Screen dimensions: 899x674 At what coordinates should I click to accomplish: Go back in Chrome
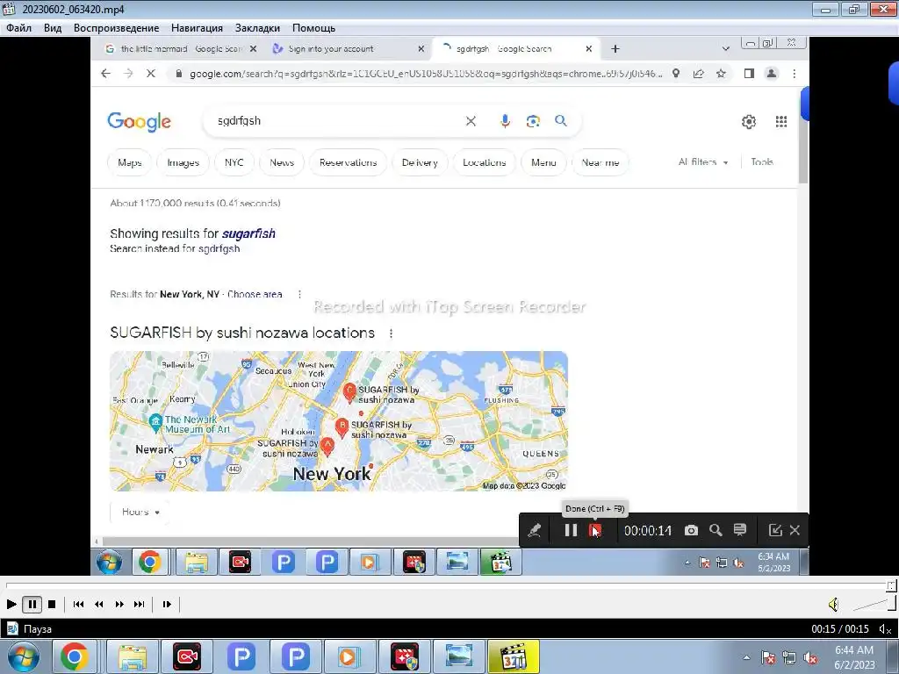(x=105, y=74)
